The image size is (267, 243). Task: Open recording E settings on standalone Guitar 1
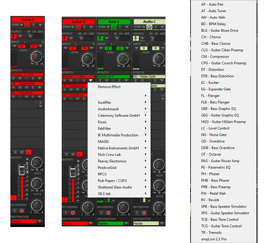[15, 211]
